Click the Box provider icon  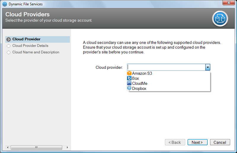pyautogui.click(x=129, y=78)
